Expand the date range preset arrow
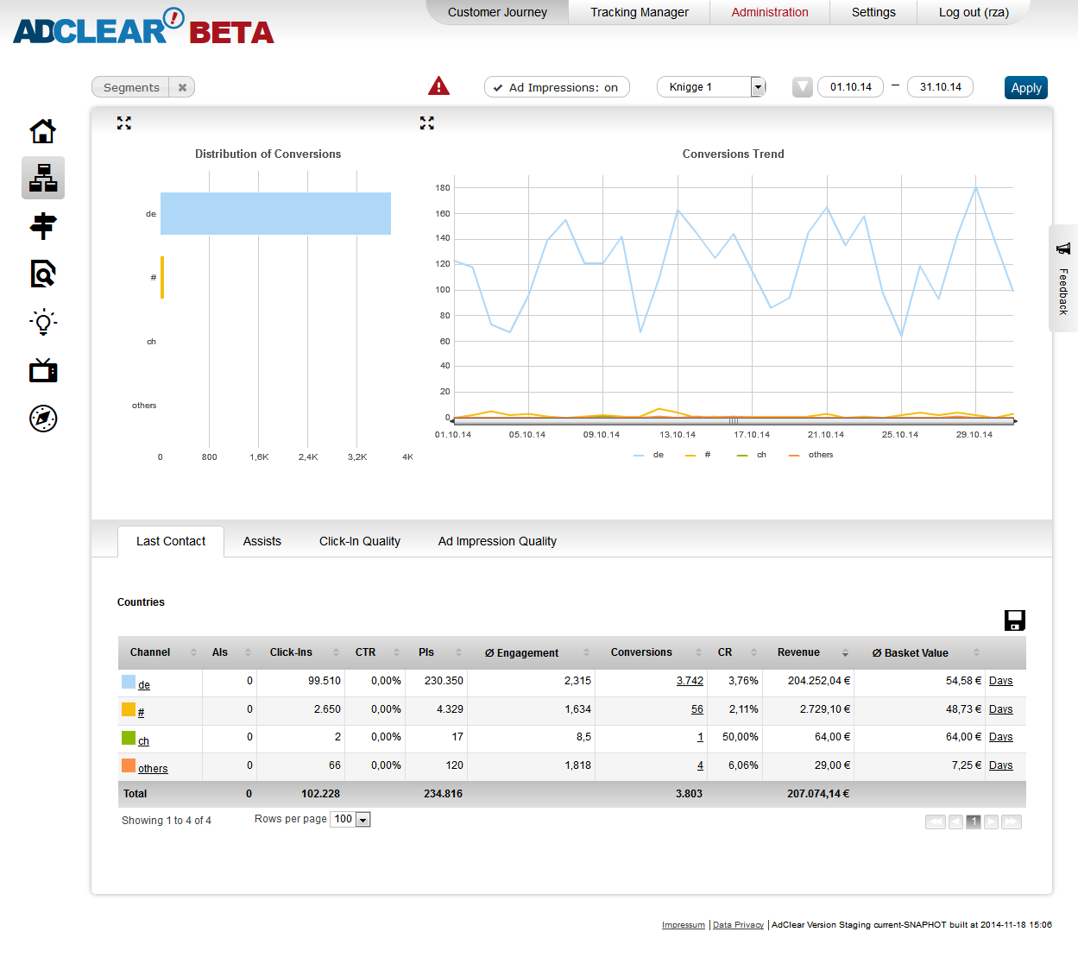The width and height of the screenshot is (1078, 957). tap(803, 87)
